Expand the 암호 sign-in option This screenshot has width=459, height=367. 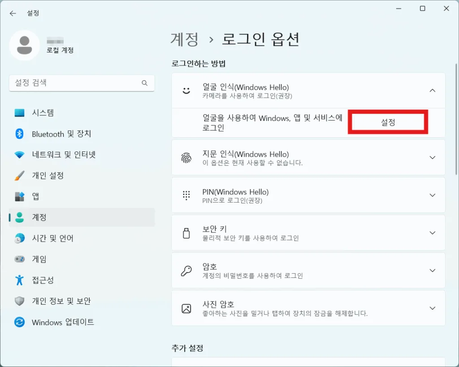point(433,270)
